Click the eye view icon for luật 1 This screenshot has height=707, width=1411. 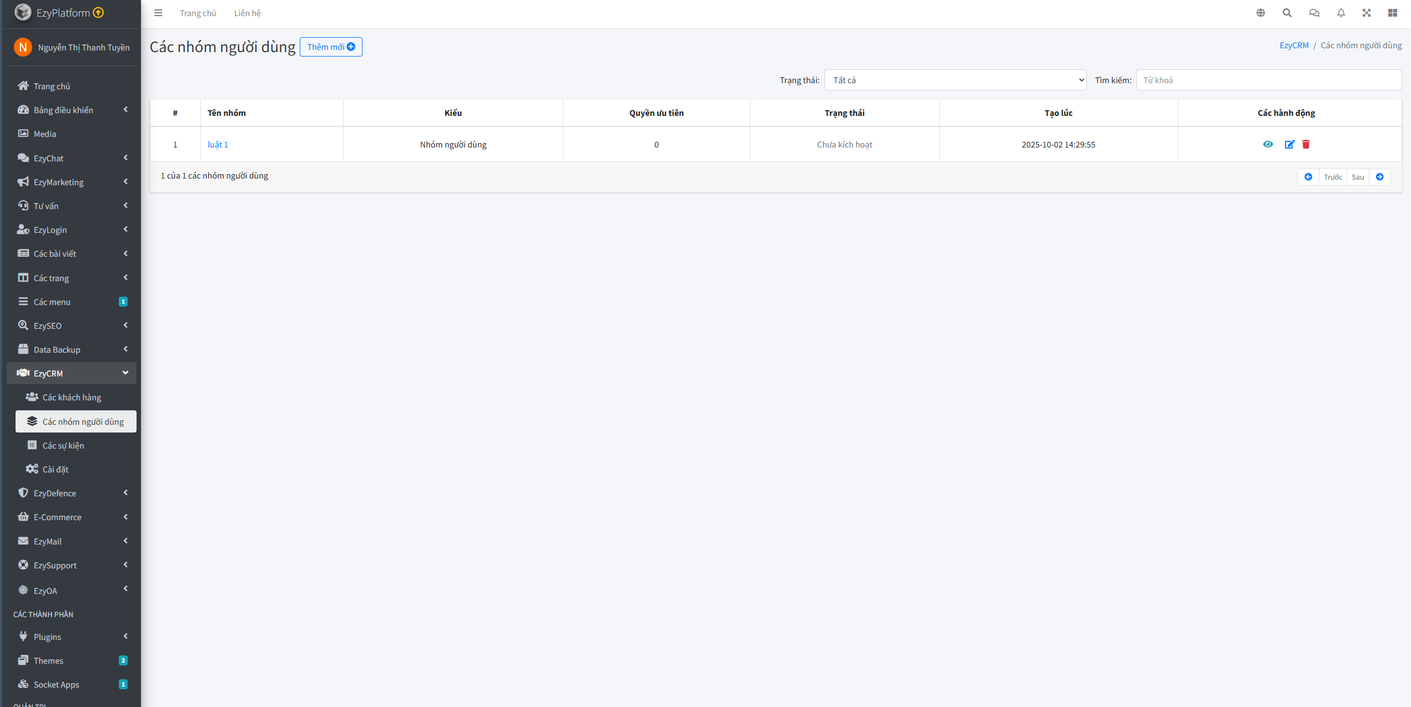pos(1268,144)
